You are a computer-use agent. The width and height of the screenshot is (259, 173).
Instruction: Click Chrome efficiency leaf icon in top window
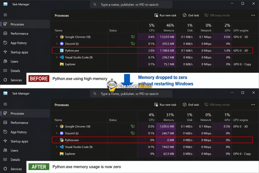tap(133, 37)
